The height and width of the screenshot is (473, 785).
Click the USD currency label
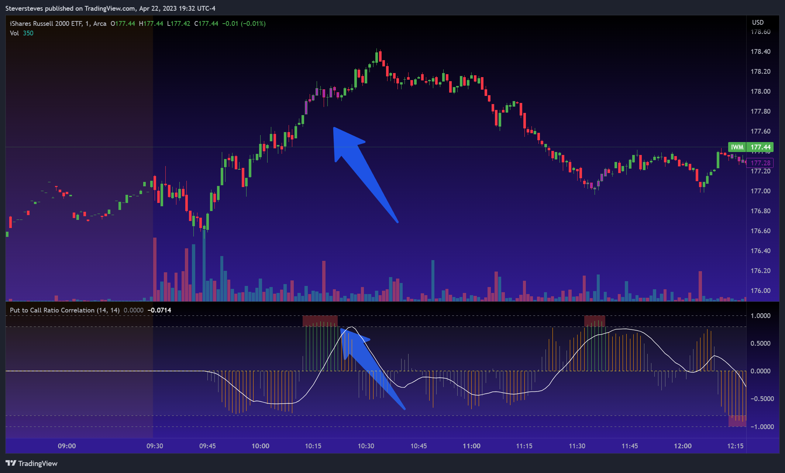click(758, 23)
